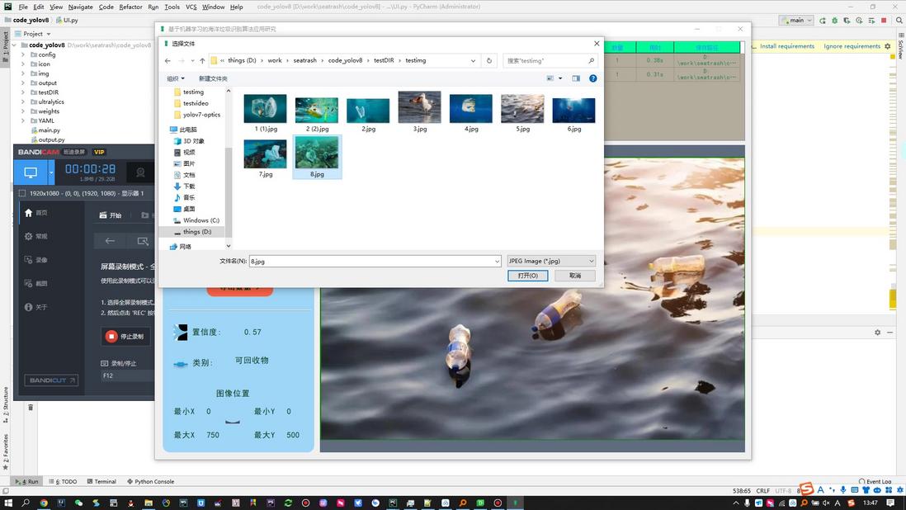The height and width of the screenshot is (510, 906).
Task: Click Back arrow in file dialog
Action: click(168, 60)
